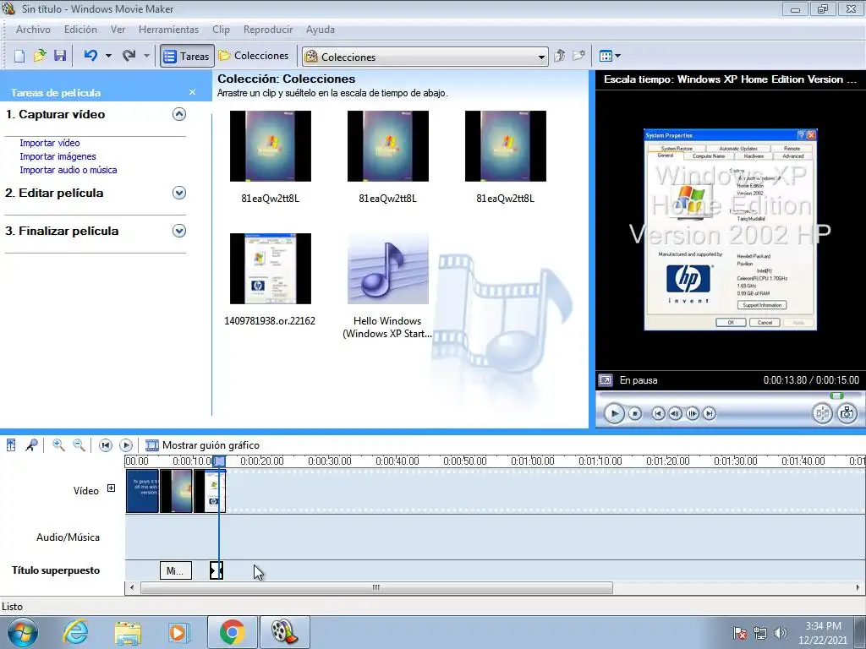Toggle the Tareas pane button
This screenshot has height=649, width=866.
187,56
